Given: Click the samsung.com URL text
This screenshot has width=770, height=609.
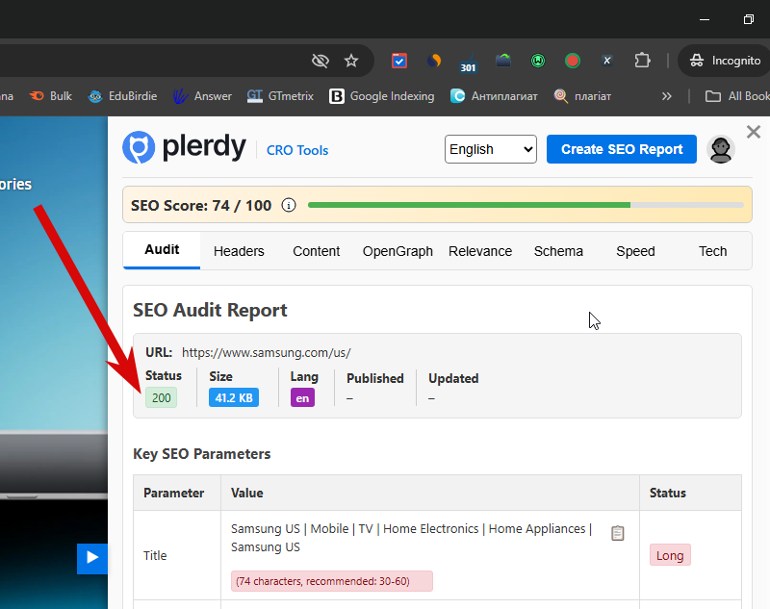Looking at the screenshot, I should (x=267, y=353).
